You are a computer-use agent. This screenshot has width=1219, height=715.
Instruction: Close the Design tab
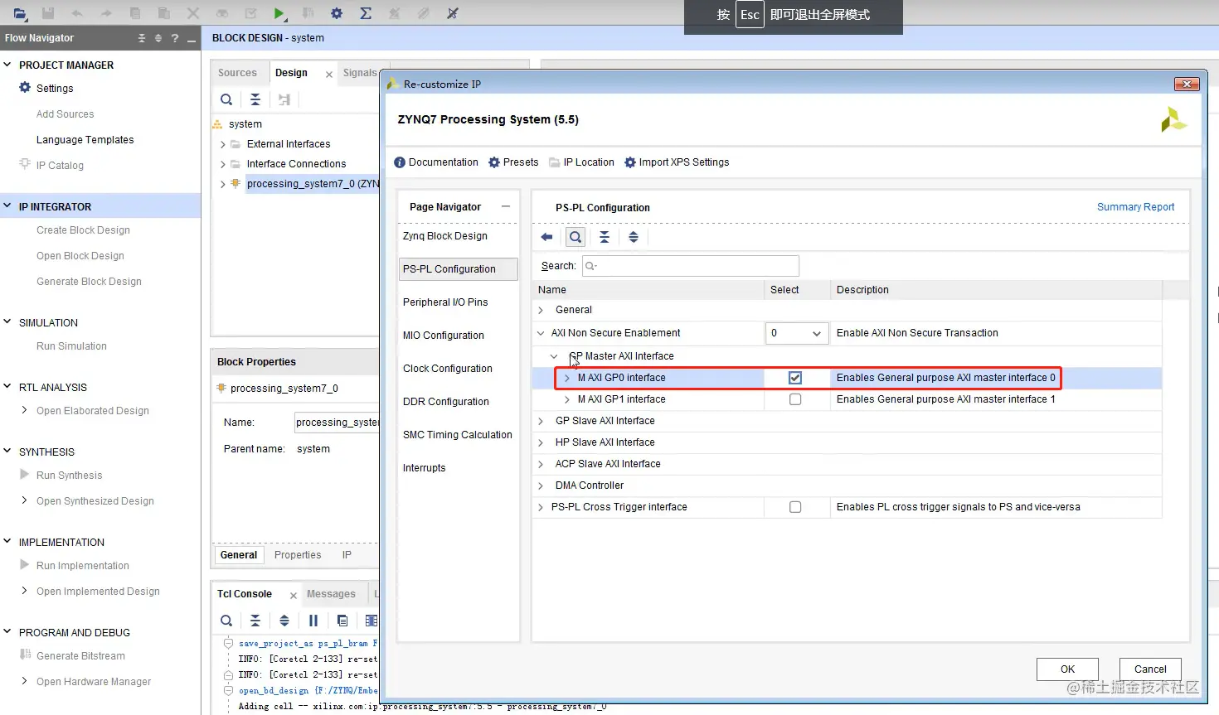click(329, 75)
